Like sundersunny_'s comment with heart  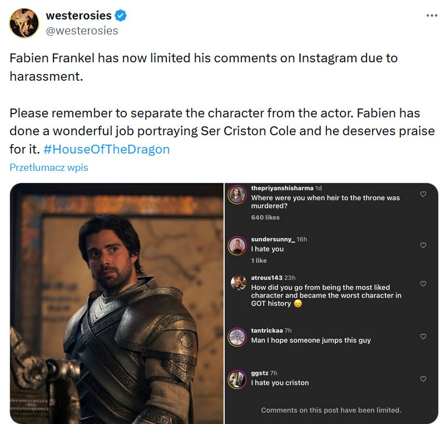coord(423,245)
